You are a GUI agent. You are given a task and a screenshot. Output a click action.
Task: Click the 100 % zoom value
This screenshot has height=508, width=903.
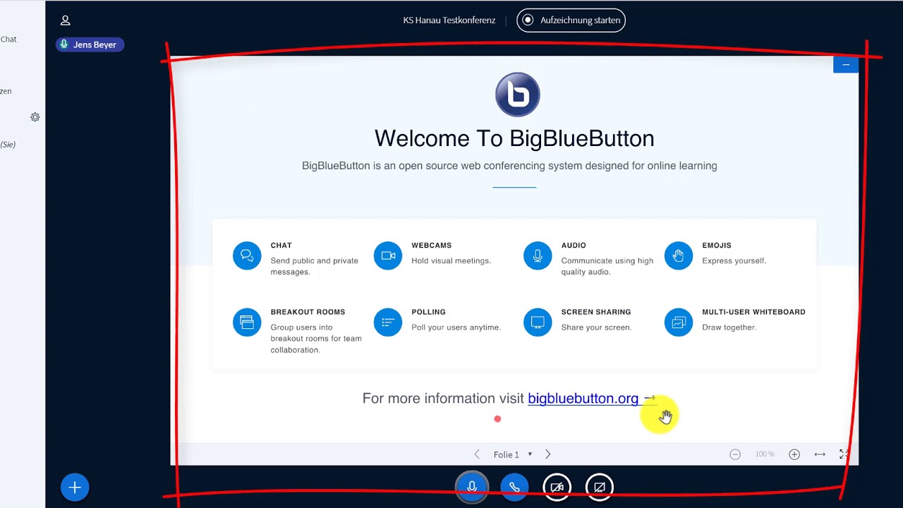point(765,454)
